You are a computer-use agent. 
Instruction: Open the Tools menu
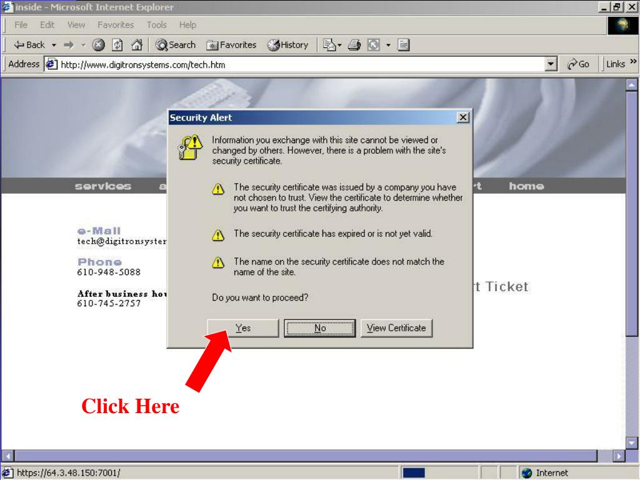coord(157,25)
